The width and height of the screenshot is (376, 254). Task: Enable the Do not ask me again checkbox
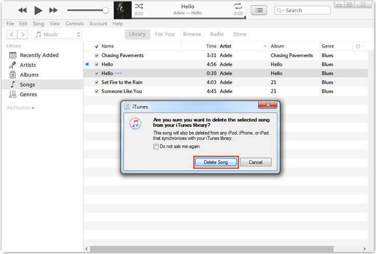tap(156, 146)
